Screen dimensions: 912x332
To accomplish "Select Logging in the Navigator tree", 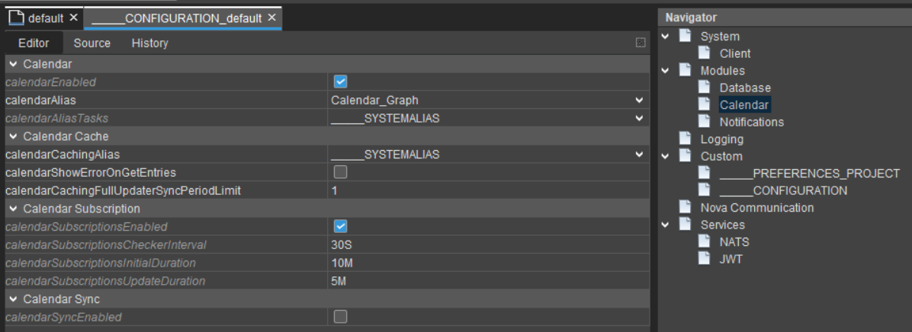I will (x=722, y=139).
